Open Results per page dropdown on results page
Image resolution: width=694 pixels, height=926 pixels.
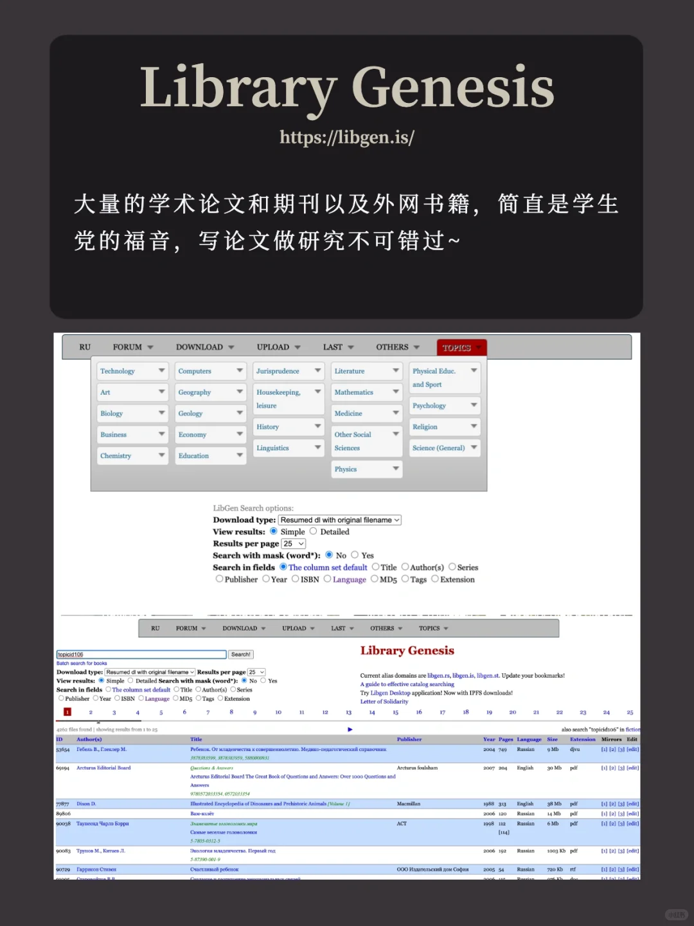pos(256,672)
